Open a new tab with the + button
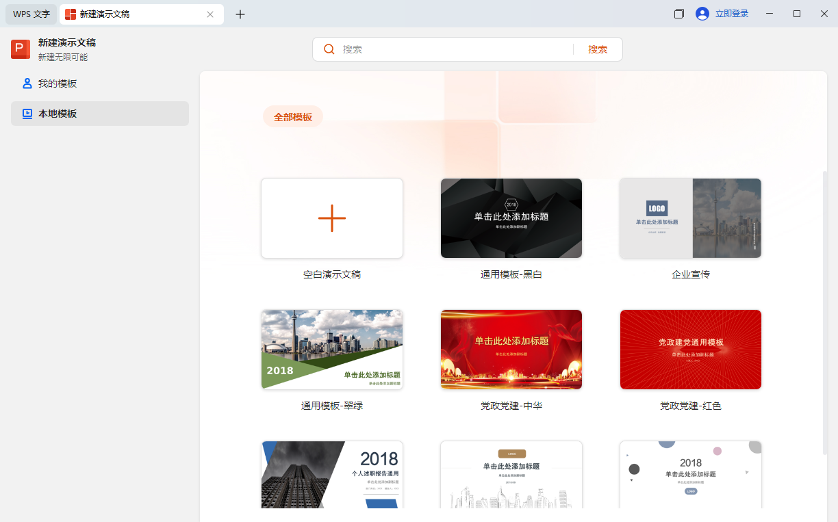838x522 pixels. pos(240,14)
